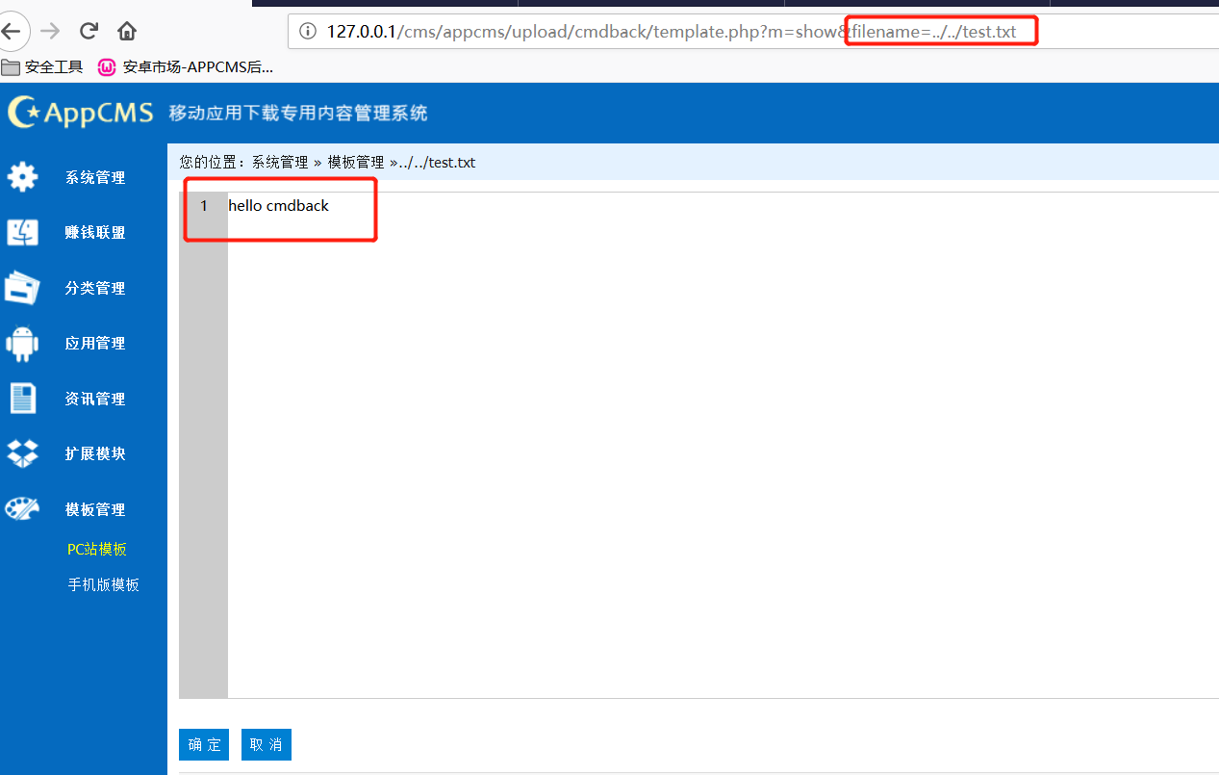Select the 手机版模板 submenu item
1219x775 pixels.
[x=103, y=584]
